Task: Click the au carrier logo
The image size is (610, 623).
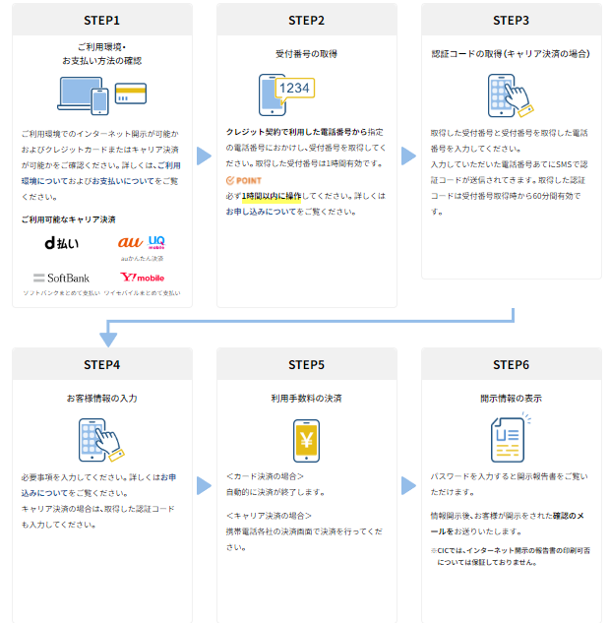Action: 130,241
